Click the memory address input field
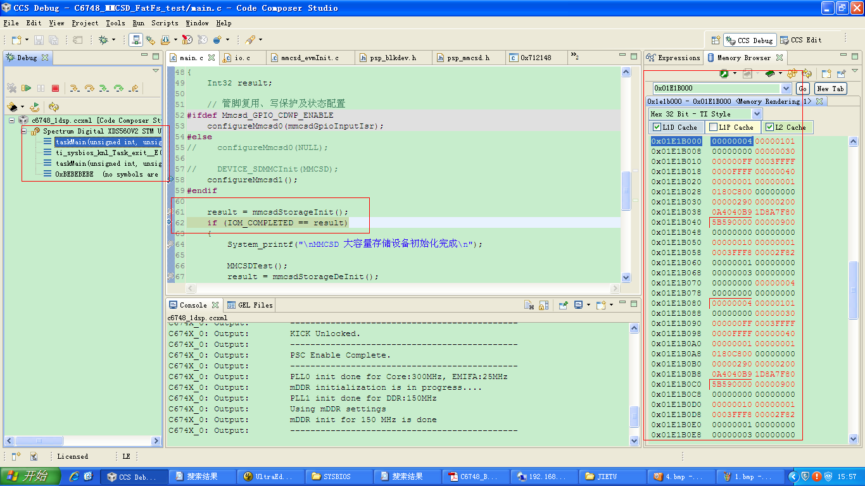This screenshot has width=865, height=486. pos(717,89)
